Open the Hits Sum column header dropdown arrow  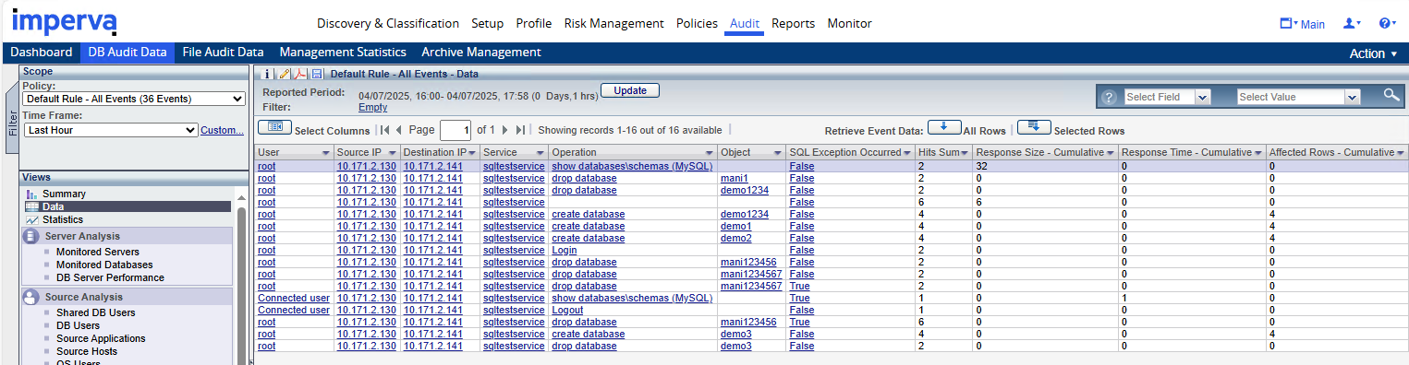click(965, 153)
